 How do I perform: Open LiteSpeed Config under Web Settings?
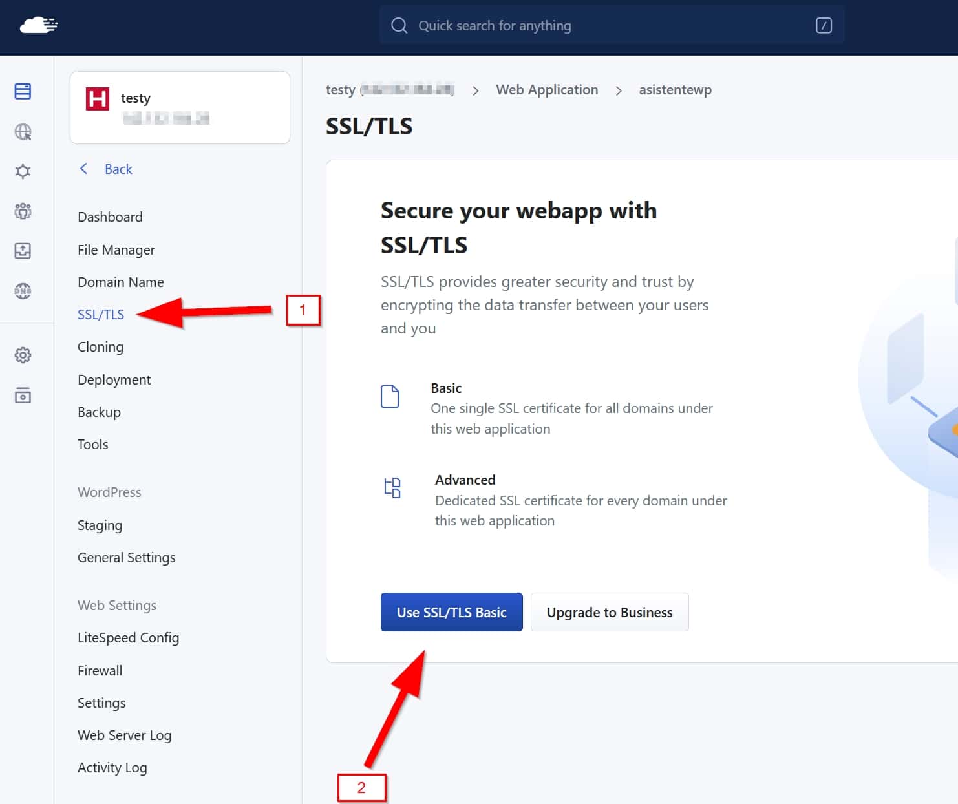pos(128,638)
